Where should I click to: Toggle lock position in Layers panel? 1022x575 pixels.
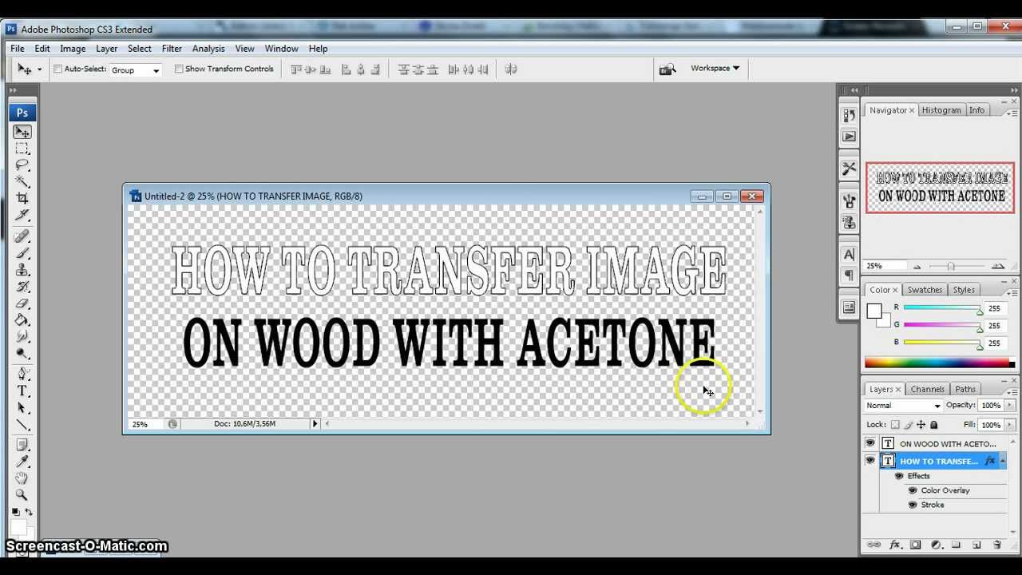[921, 425]
